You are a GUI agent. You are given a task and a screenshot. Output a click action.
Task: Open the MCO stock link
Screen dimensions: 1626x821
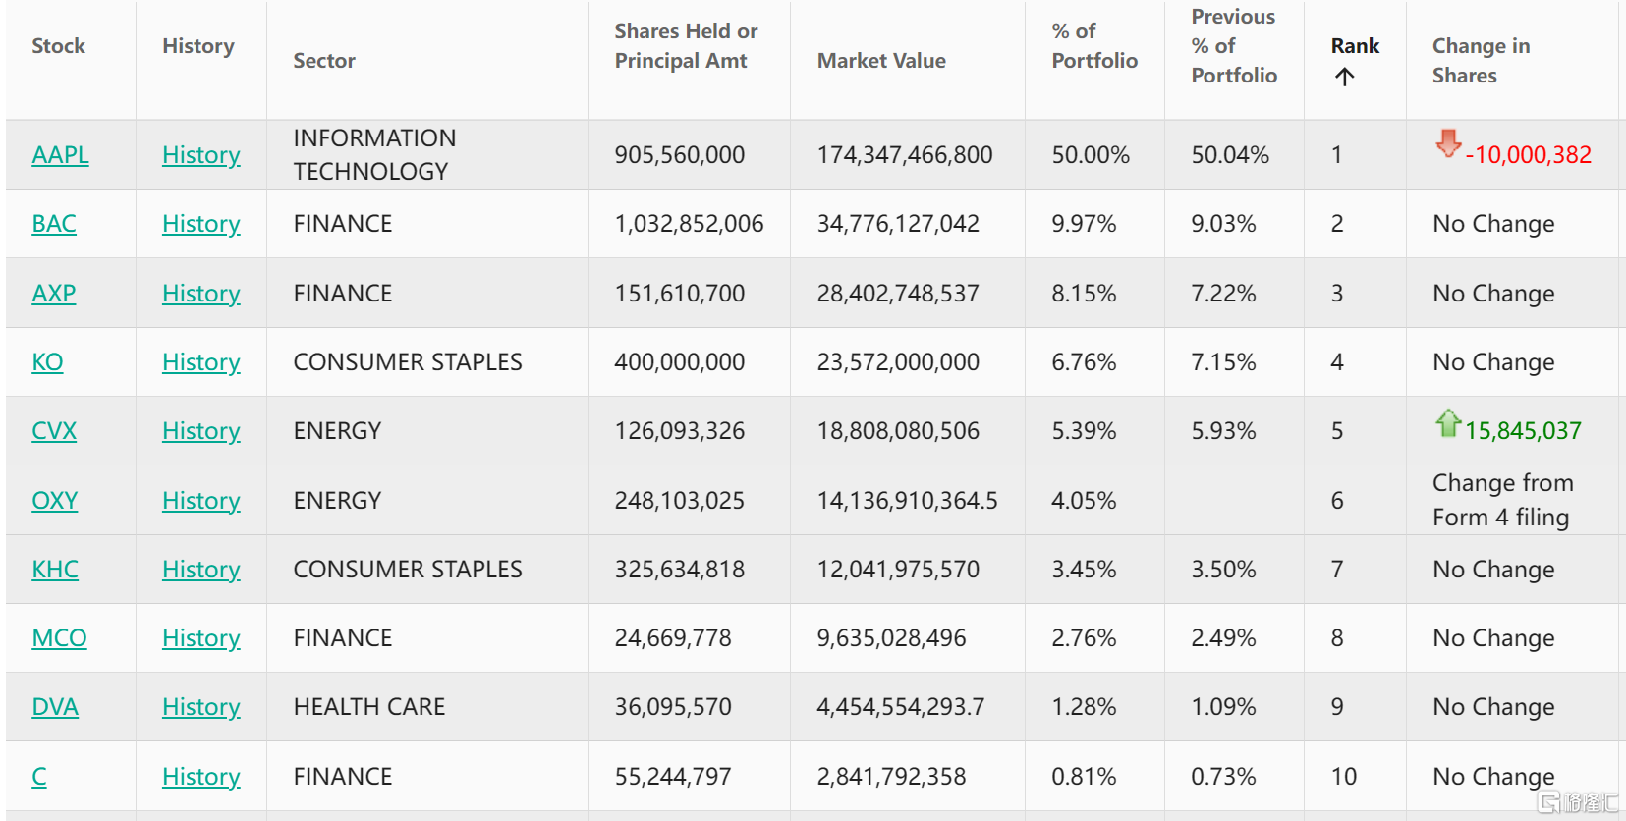tap(59, 638)
